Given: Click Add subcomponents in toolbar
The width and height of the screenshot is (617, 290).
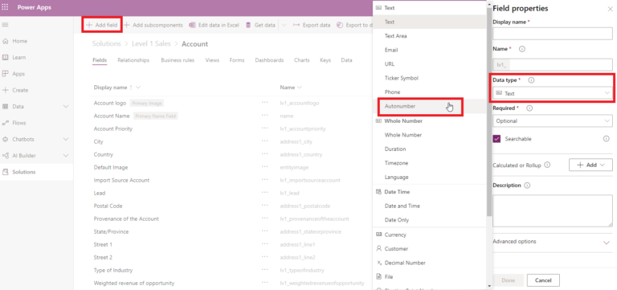Looking at the screenshot, I should (153, 25).
